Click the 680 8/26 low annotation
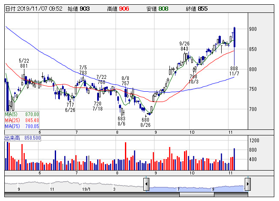Screen dimensions: 279x201 (145, 123)
